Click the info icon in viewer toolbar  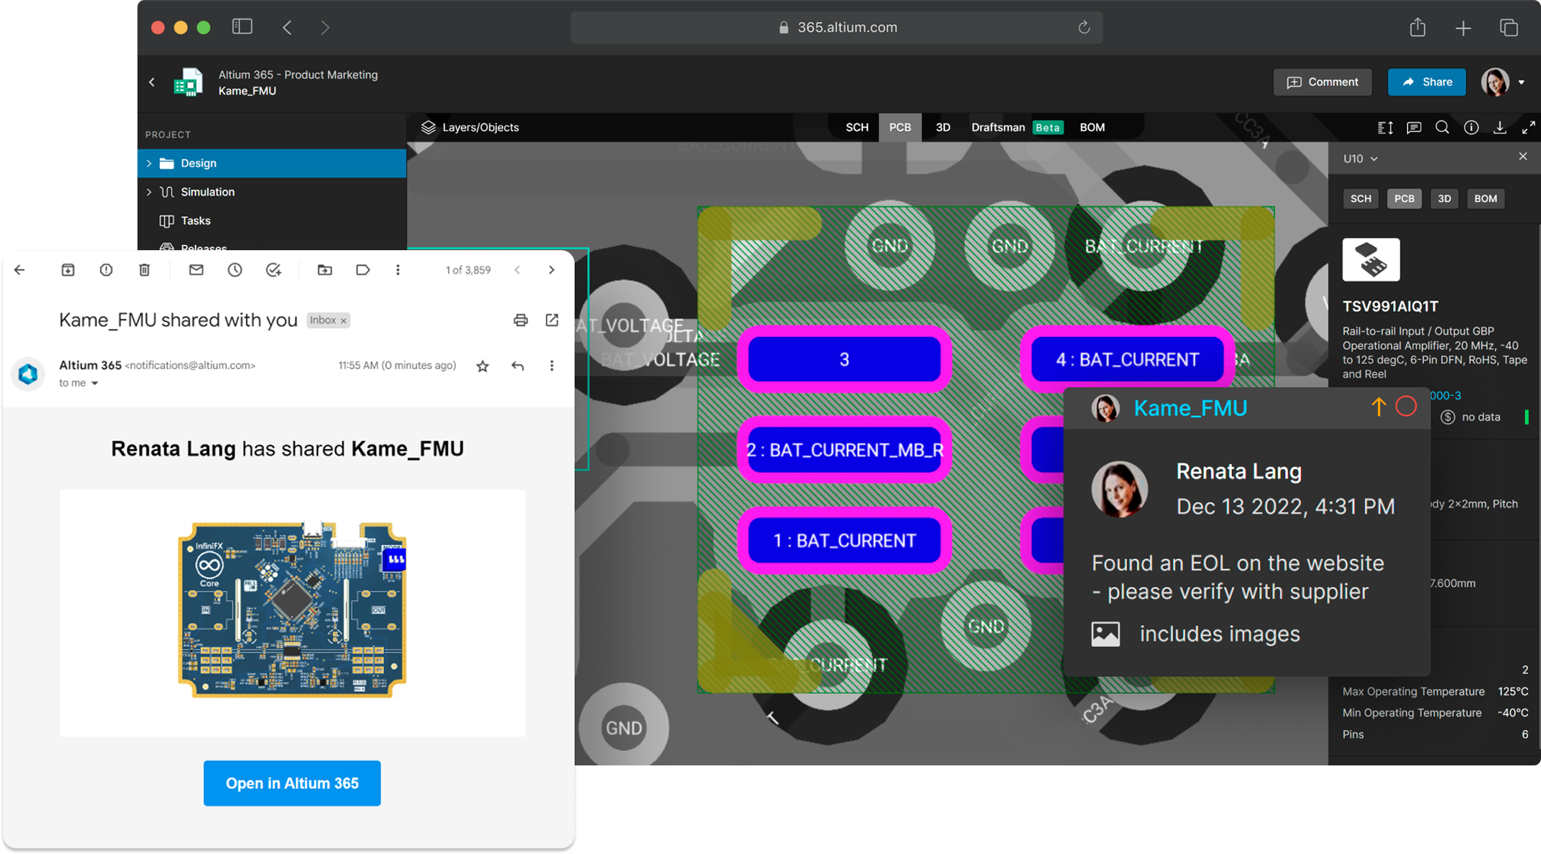[x=1472, y=128]
